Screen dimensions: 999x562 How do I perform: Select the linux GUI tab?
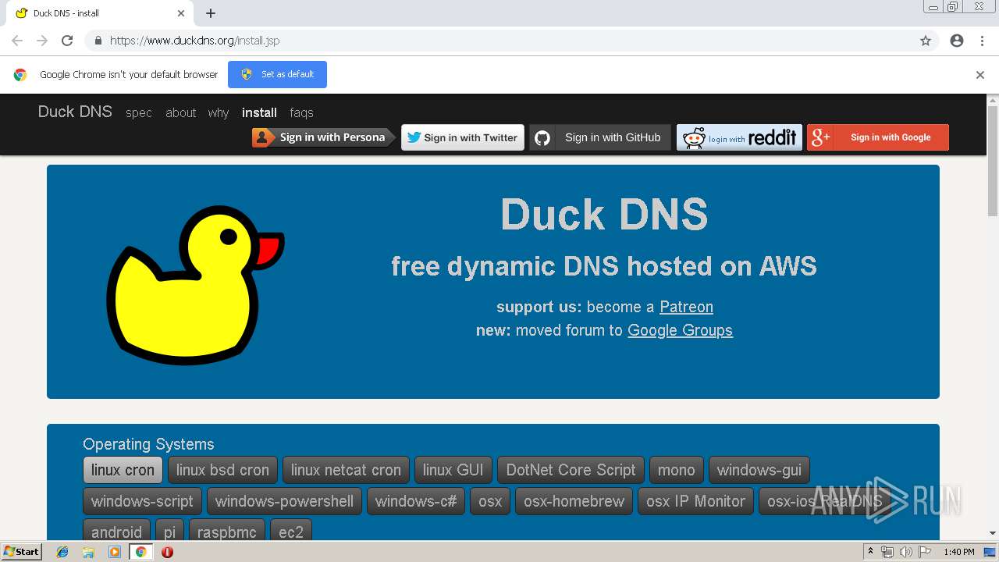click(453, 470)
